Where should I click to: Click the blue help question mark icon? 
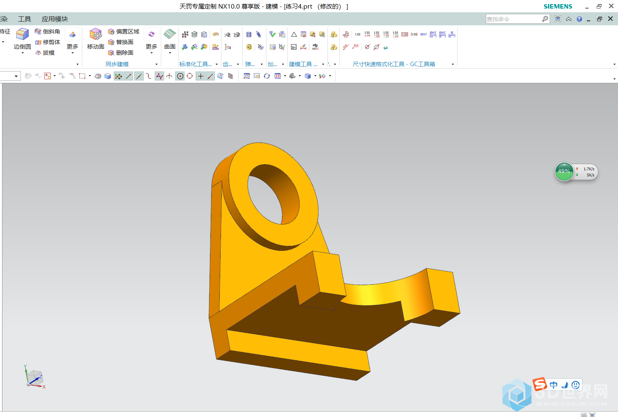click(579, 19)
